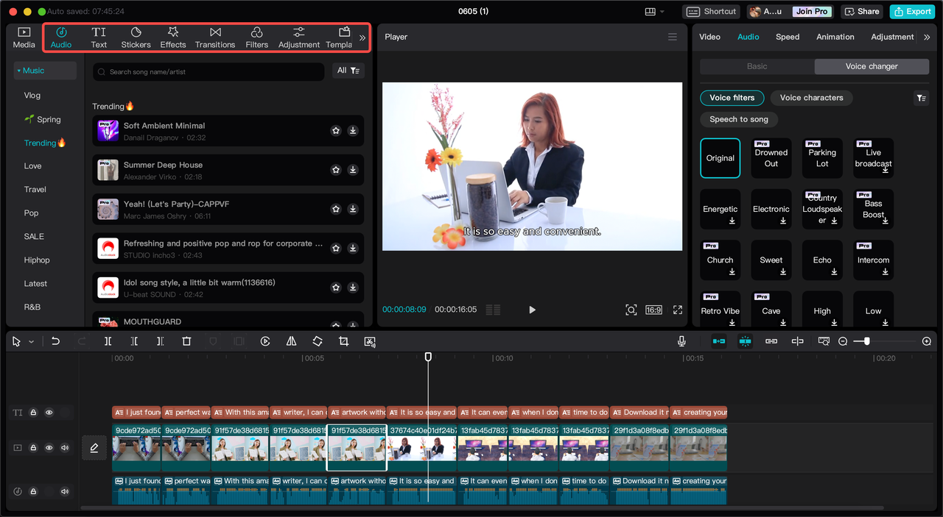The height and width of the screenshot is (517, 943).
Task: Open the Shortcut button
Action: (712, 11)
